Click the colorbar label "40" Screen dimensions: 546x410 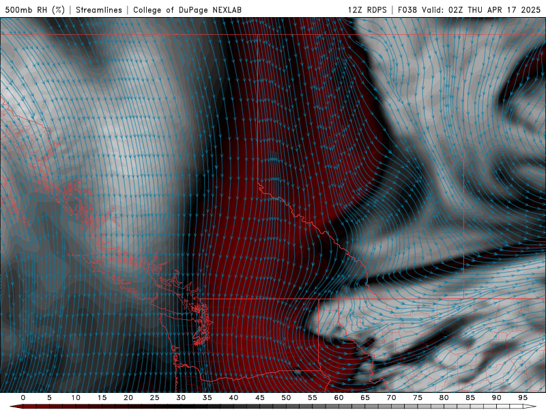coord(233,398)
